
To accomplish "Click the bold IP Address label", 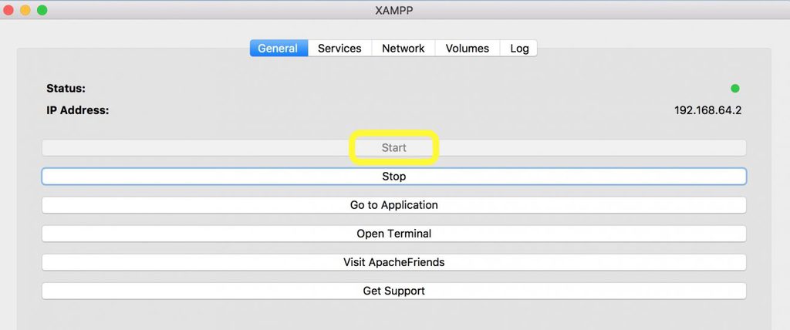I will (77, 110).
